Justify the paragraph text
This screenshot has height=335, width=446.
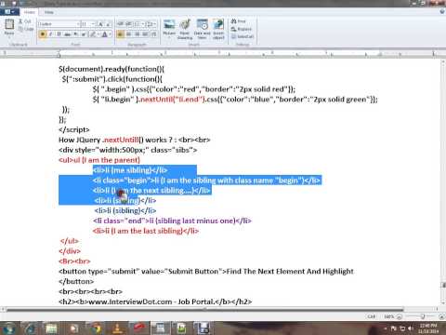(x=145, y=34)
